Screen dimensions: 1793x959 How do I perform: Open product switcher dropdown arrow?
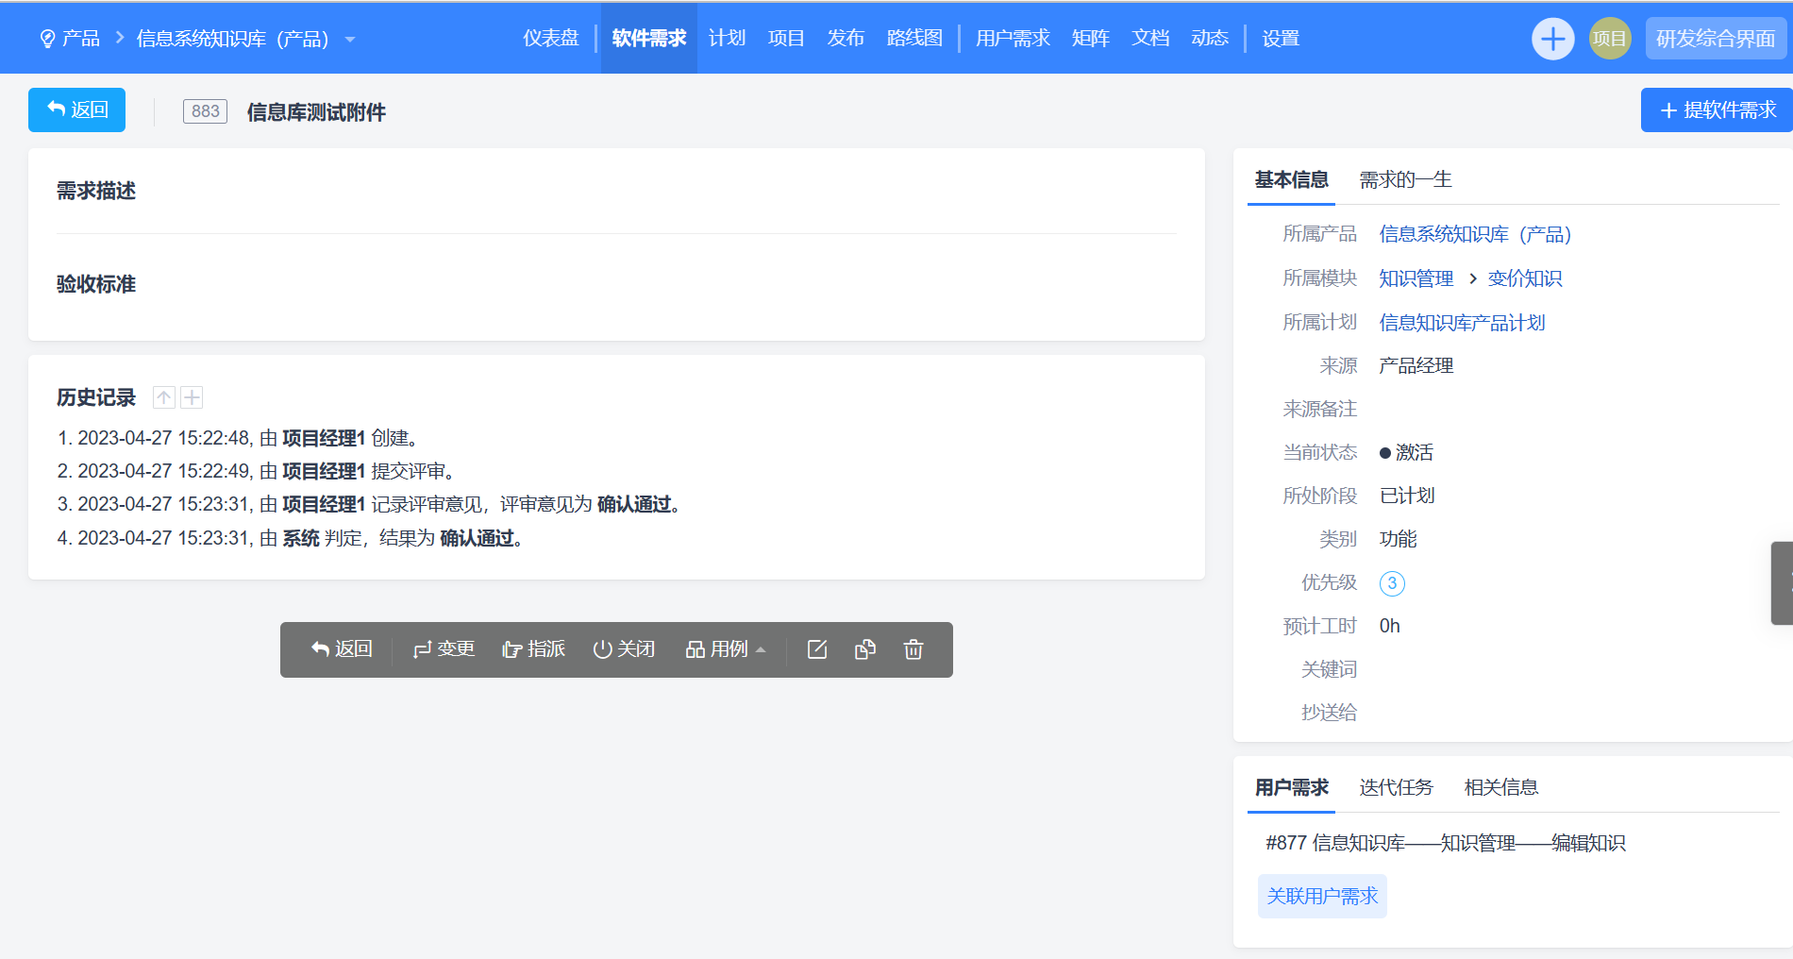click(x=350, y=40)
